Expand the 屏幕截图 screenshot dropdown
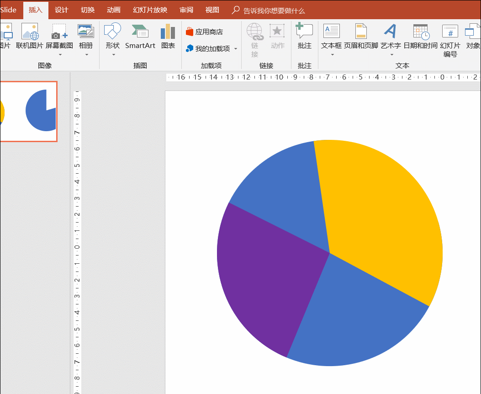481x394 pixels. pyautogui.click(x=59, y=55)
